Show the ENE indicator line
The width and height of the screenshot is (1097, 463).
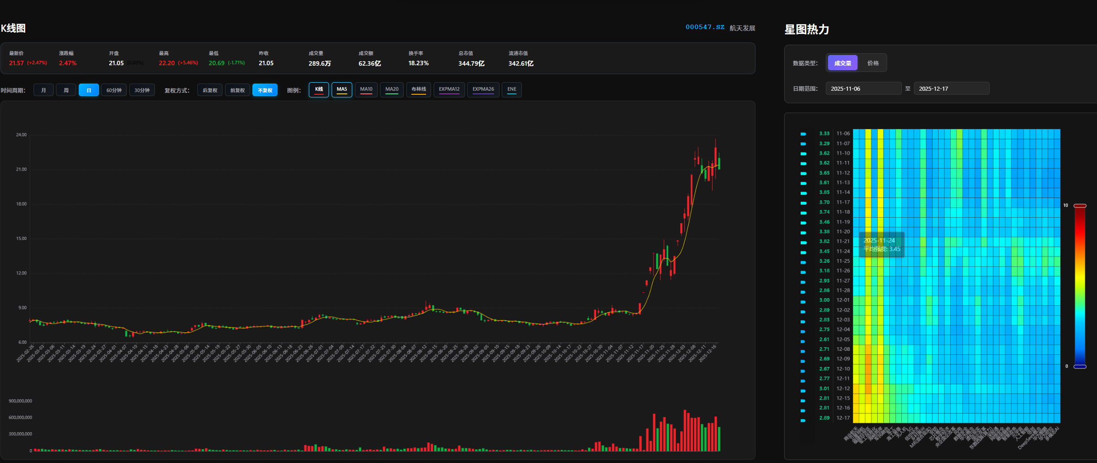click(x=512, y=89)
